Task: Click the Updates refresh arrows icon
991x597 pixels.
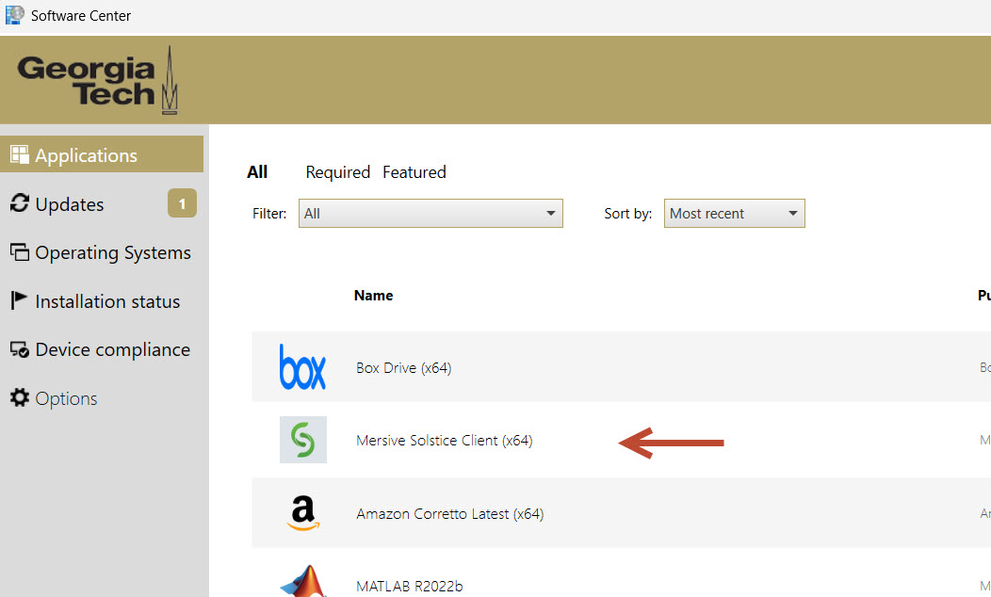Action: tap(20, 202)
